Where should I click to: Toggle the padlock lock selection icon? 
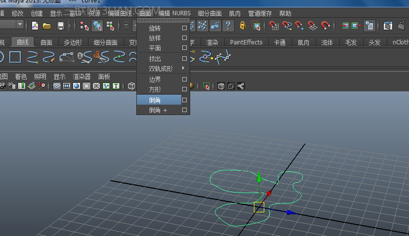click(x=243, y=26)
